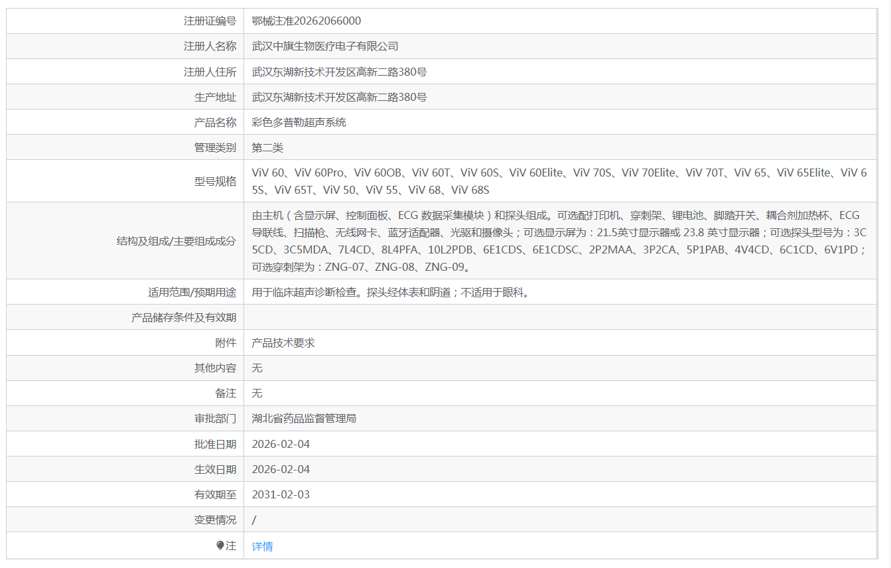Click the 生产地址 row label
Screen dimensions: 891x568
[x=215, y=97]
